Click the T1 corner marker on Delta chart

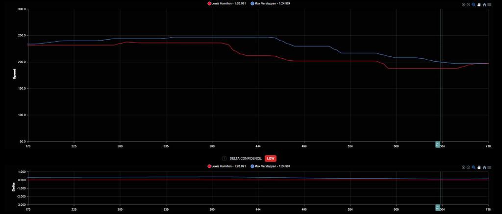[x=438, y=208]
